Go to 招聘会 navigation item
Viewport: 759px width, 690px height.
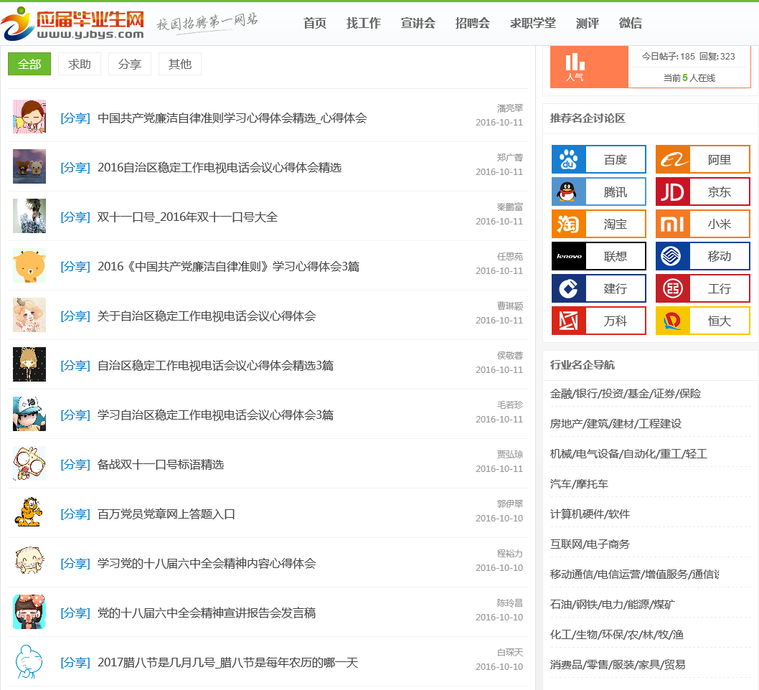click(x=473, y=23)
